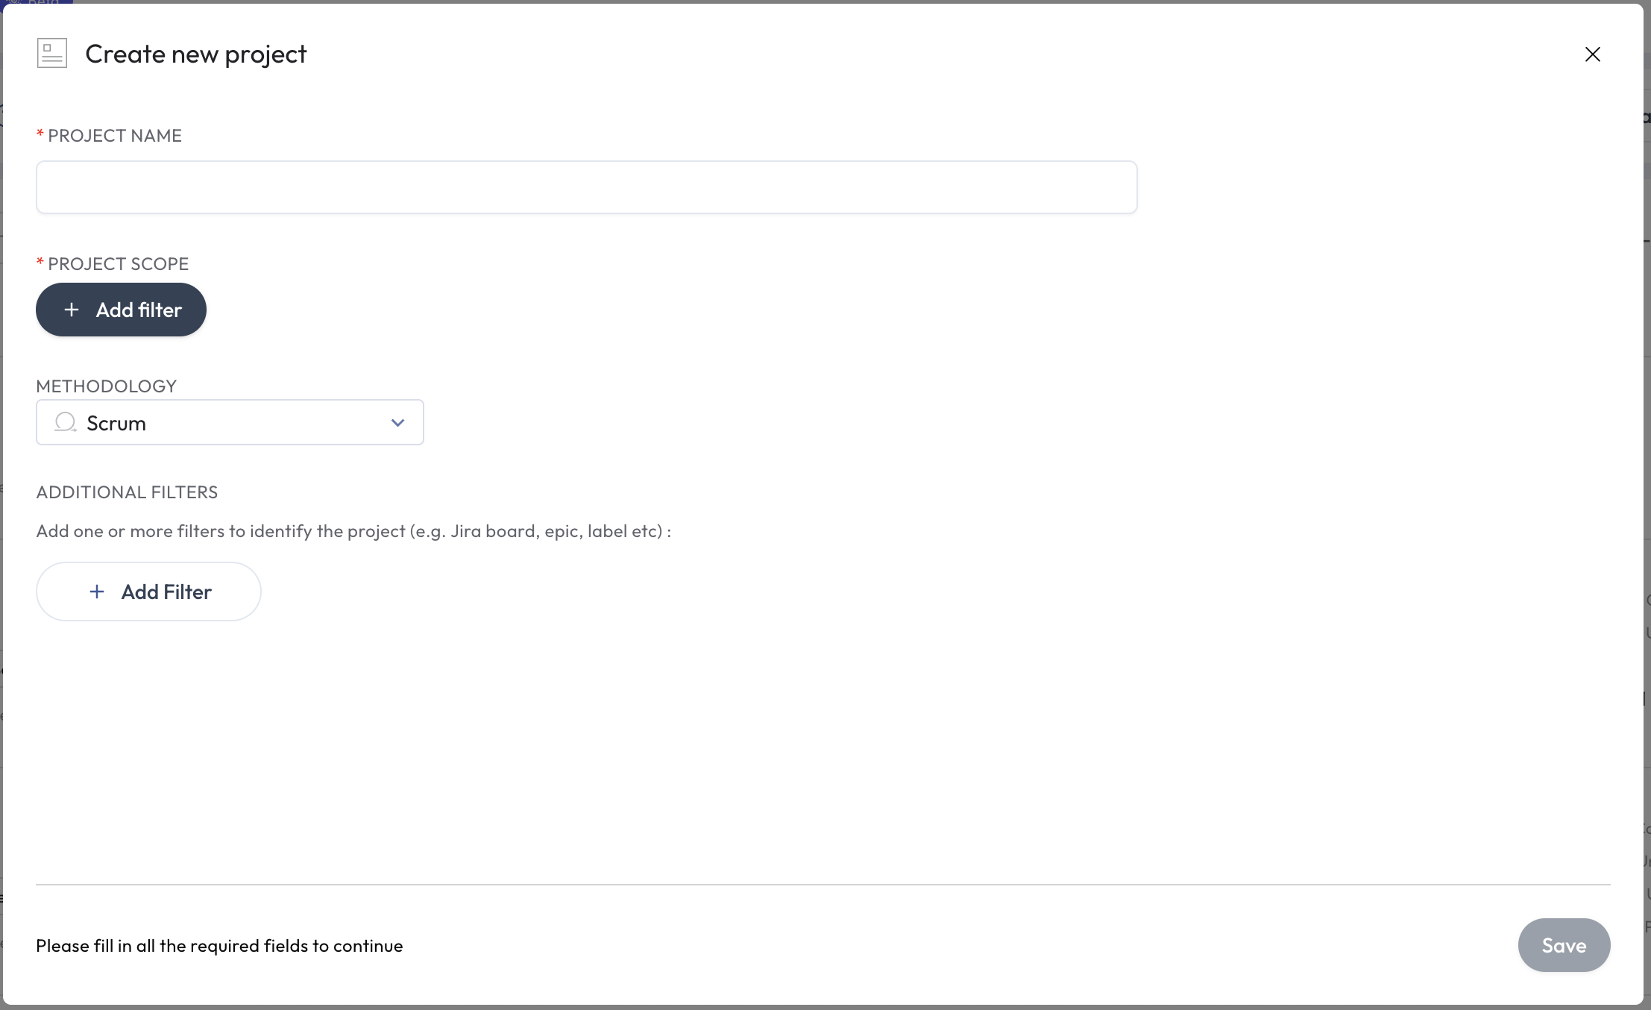Click the outlined Add Filter button under Additional Filters
1651x1010 pixels.
(148, 592)
